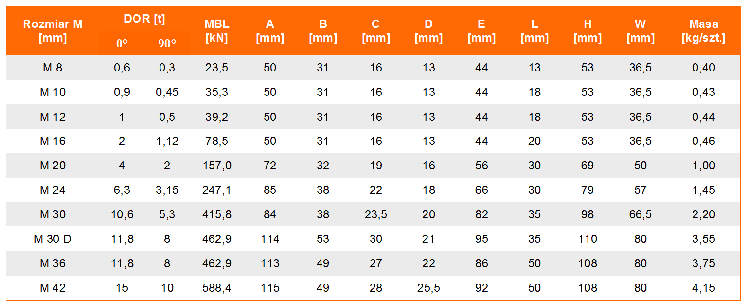Click the C value 23,5
This screenshot has width=748, height=308.
[x=375, y=214]
